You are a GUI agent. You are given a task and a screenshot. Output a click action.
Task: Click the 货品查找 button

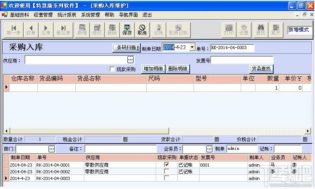261,69
